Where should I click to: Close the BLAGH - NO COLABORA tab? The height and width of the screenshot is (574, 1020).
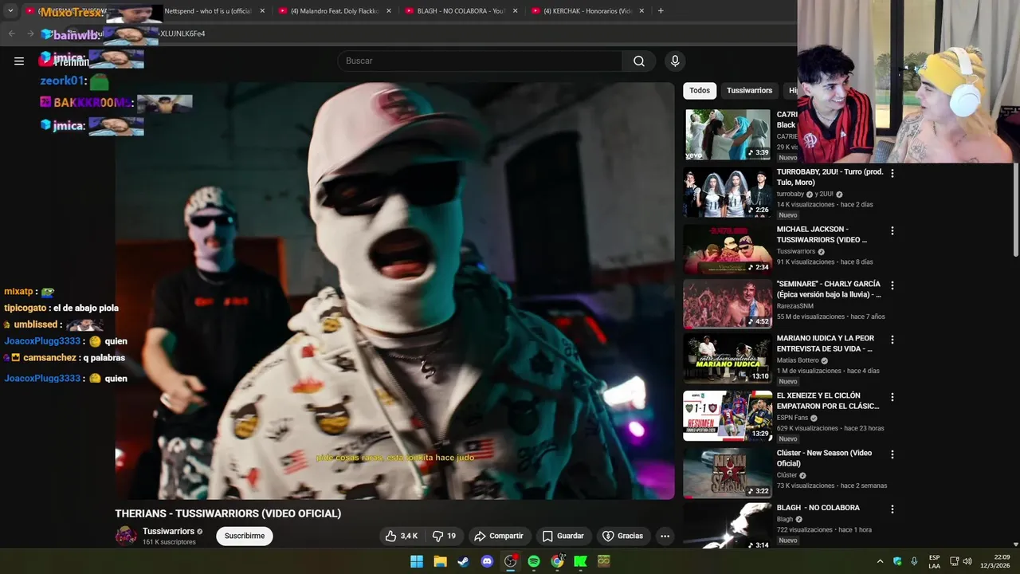click(516, 11)
